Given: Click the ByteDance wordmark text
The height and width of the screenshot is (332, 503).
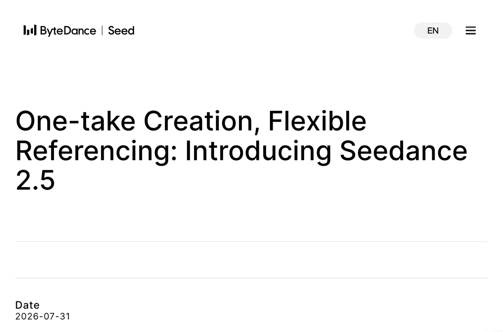Looking at the screenshot, I should 68,31.
